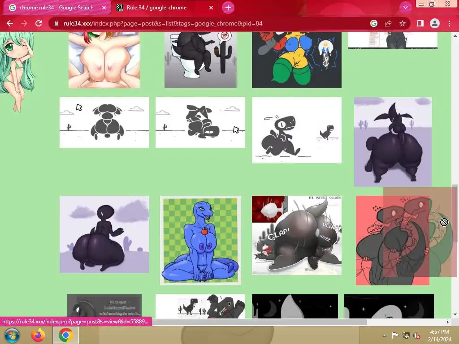The image size is (459, 344).
Task: Open the Action Center flag icon
Action: pos(395,335)
